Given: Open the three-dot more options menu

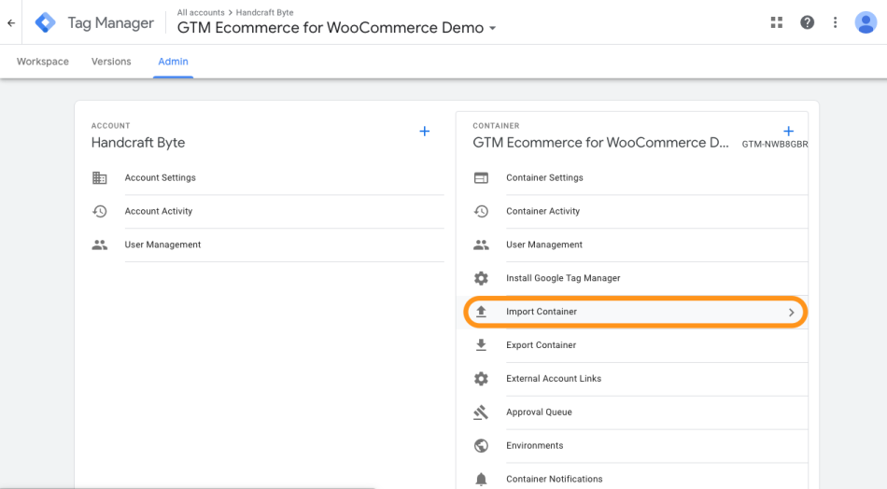Looking at the screenshot, I should click(835, 22).
